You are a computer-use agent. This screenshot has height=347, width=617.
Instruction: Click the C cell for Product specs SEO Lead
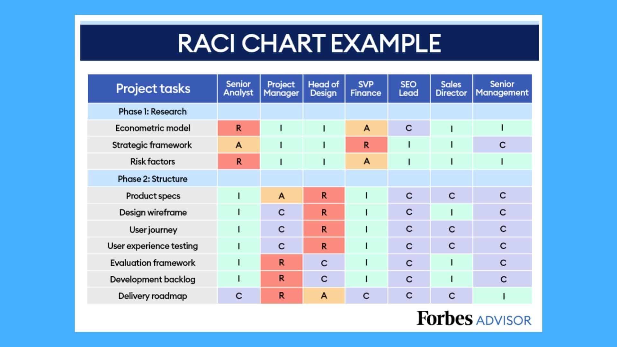(x=408, y=196)
